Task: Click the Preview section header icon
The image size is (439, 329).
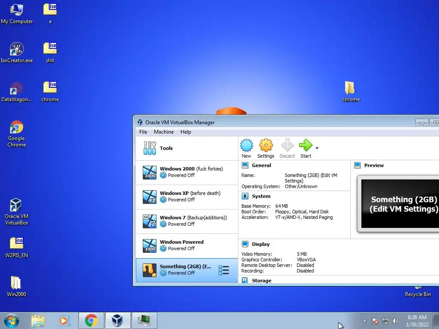Action: point(357,165)
